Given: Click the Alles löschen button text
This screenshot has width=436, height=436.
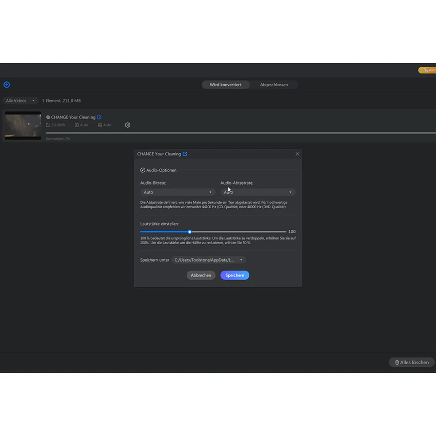Looking at the screenshot, I should pos(414,362).
